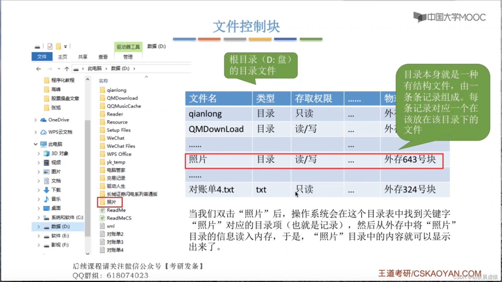Switch to the 共享 ribbon tab

coord(83,57)
